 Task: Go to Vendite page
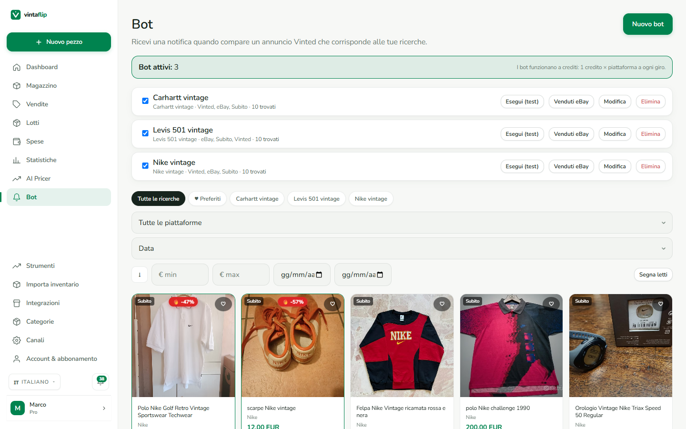point(59,104)
